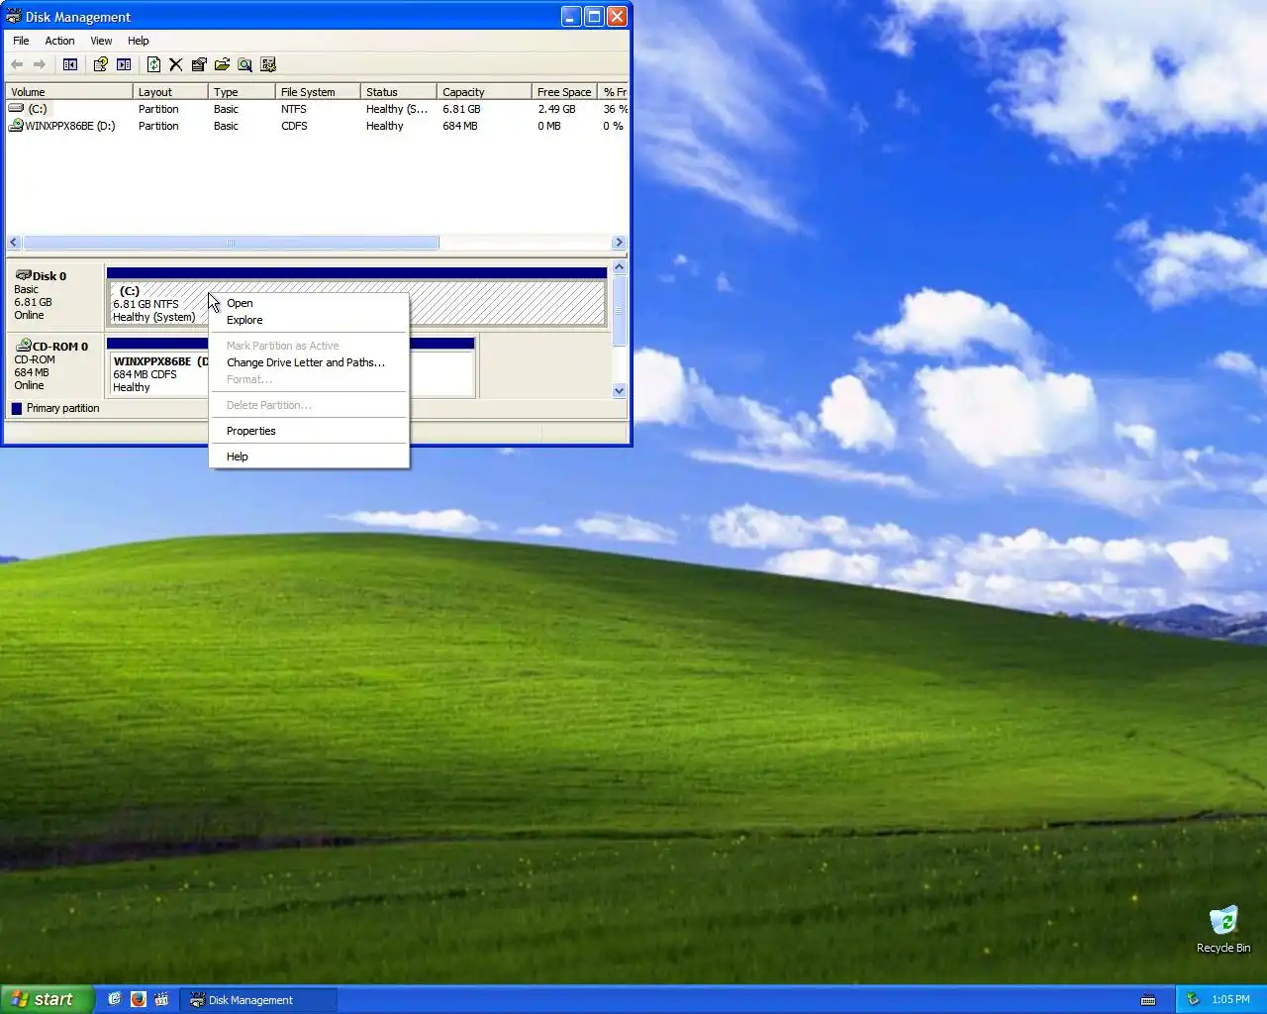Maximize the Disk Management window
The width and height of the screenshot is (1267, 1014).
pyautogui.click(x=594, y=16)
